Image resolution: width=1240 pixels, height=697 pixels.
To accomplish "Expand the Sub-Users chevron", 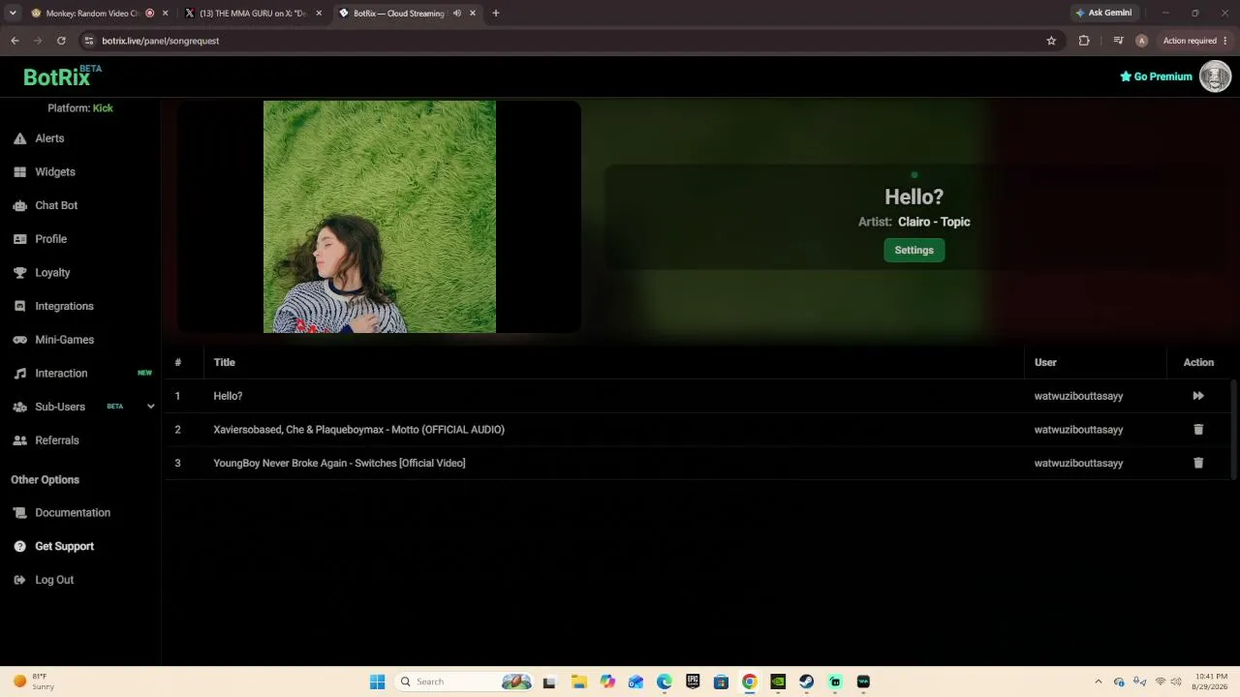I will click(x=150, y=407).
